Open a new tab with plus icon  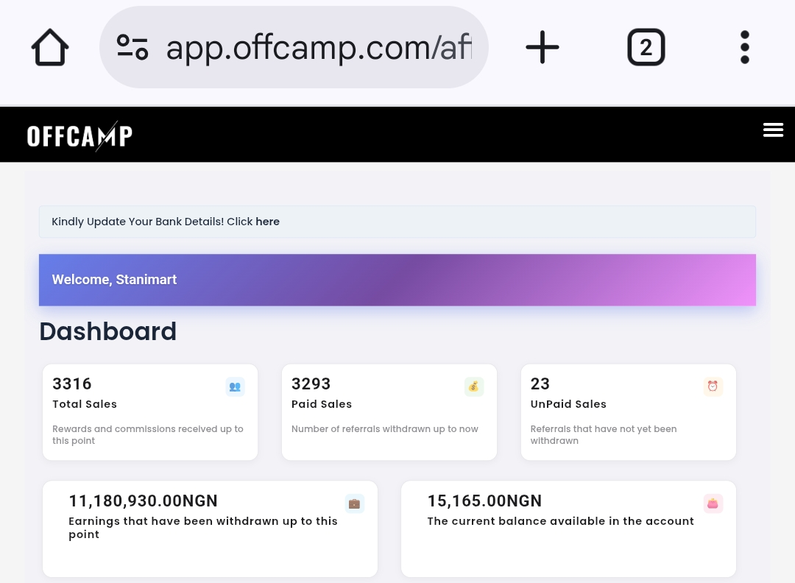543,48
